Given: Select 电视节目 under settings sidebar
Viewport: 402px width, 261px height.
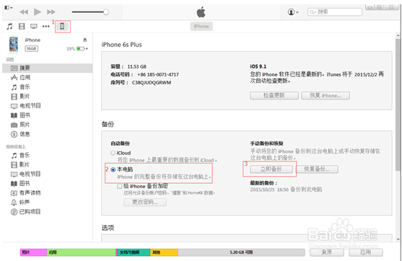Looking at the screenshot, I should coord(47,105).
